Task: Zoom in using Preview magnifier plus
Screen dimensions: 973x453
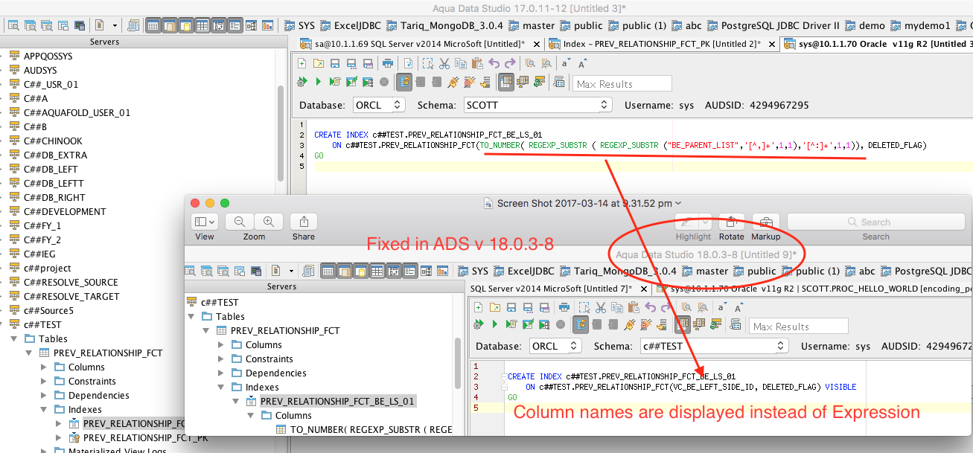Action: [x=269, y=222]
